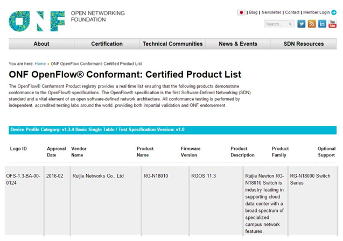
Task: Open the About menu
Action: click(x=41, y=44)
